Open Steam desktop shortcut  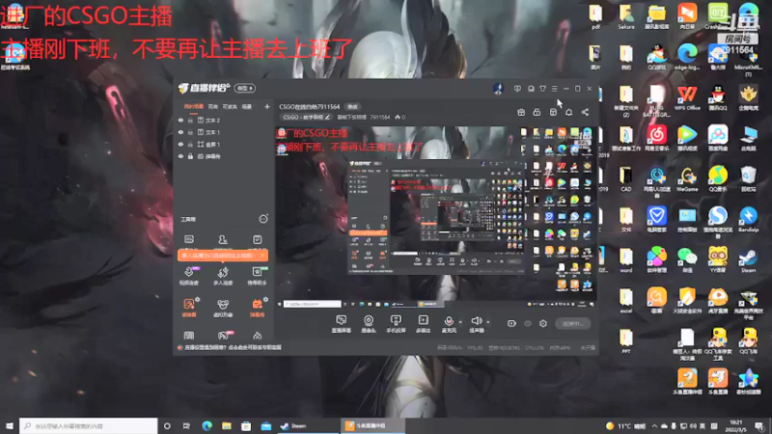[x=749, y=260]
